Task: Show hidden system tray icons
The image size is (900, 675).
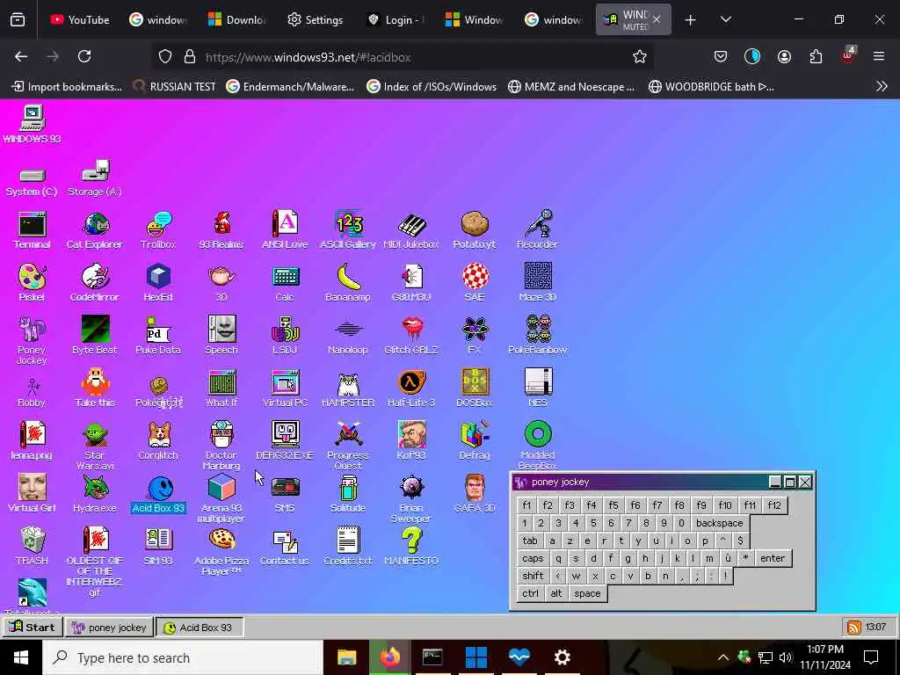Action: (x=722, y=657)
